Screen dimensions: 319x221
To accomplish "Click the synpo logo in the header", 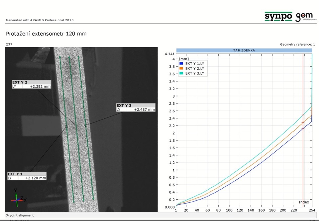I will pos(278,16).
